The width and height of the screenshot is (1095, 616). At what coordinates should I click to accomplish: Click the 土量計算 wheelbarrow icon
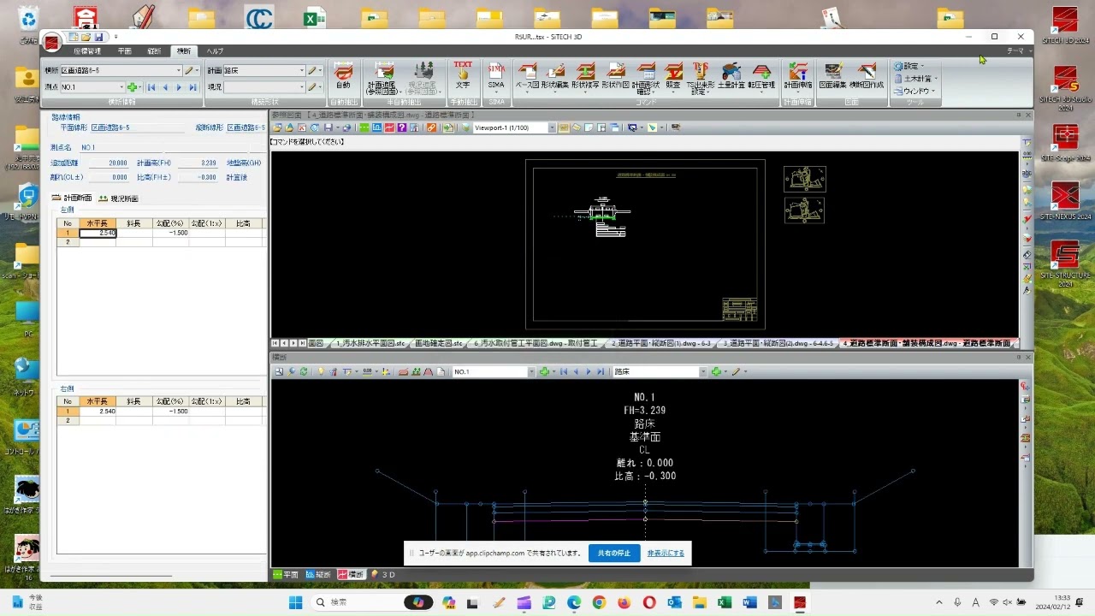tap(731, 76)
